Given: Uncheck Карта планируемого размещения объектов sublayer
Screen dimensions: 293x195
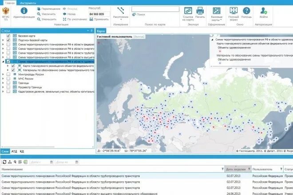Looking at the screenshot, I should (x=13, y=66).
